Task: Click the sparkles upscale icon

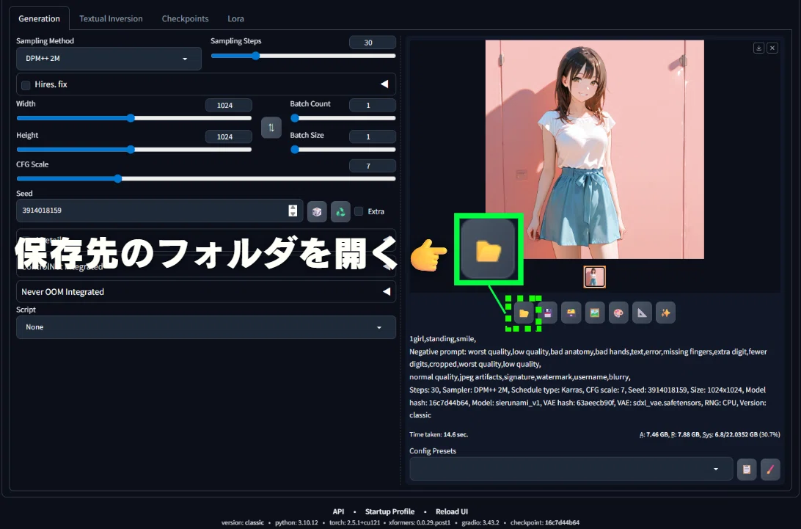Action: tap(665, 313)
